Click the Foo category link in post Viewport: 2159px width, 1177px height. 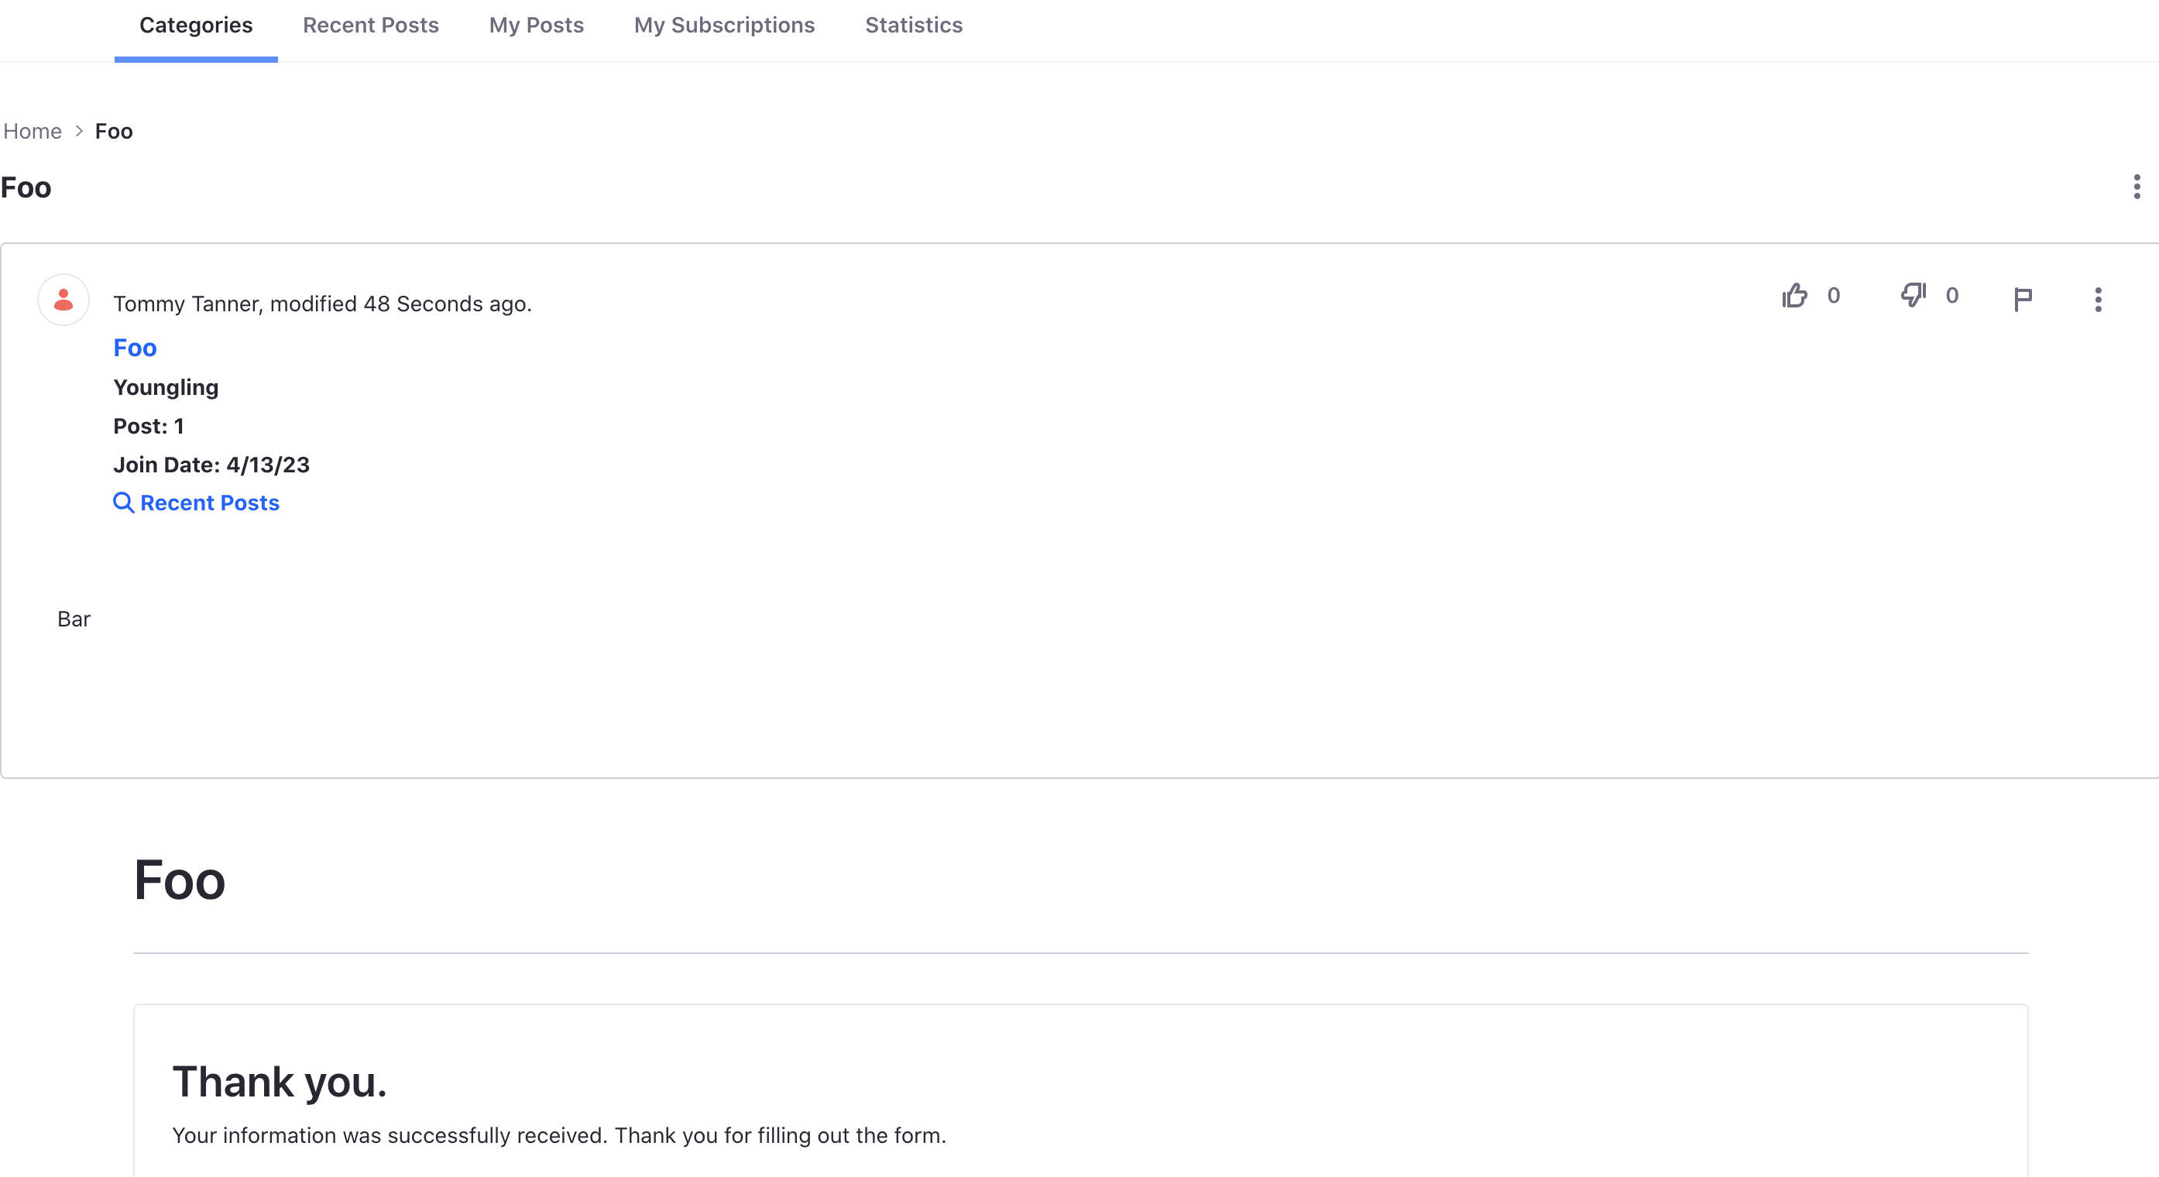(135, 348)
